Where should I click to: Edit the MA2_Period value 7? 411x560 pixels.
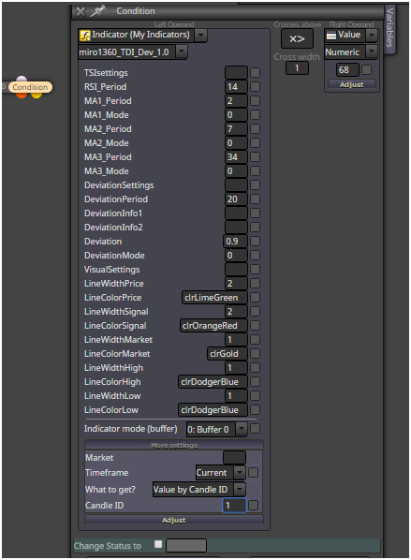(x=236, y=129)
